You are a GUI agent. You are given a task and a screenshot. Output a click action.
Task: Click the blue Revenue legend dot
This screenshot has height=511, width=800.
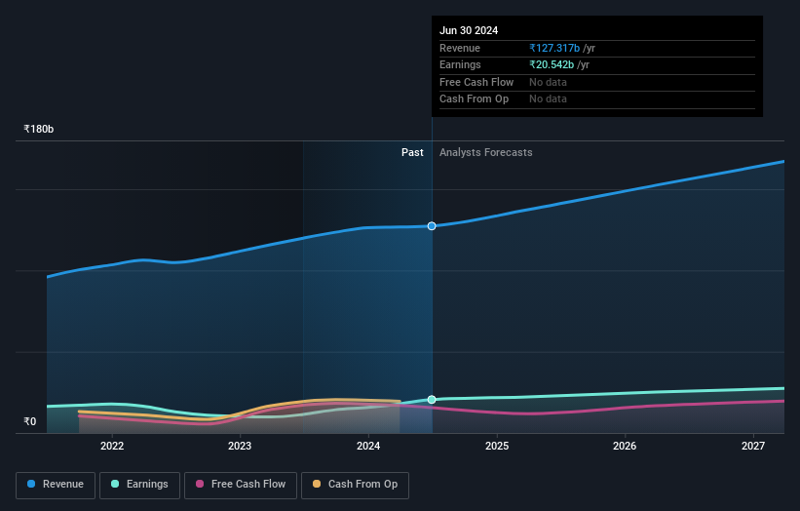click(x=31, y=484)
